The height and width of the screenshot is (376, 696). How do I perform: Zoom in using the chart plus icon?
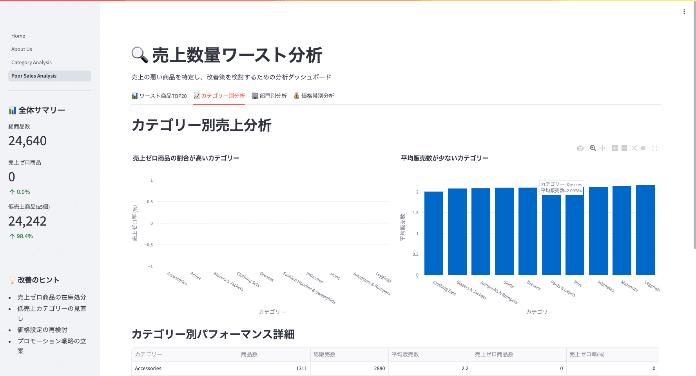(x=615, y=148)
